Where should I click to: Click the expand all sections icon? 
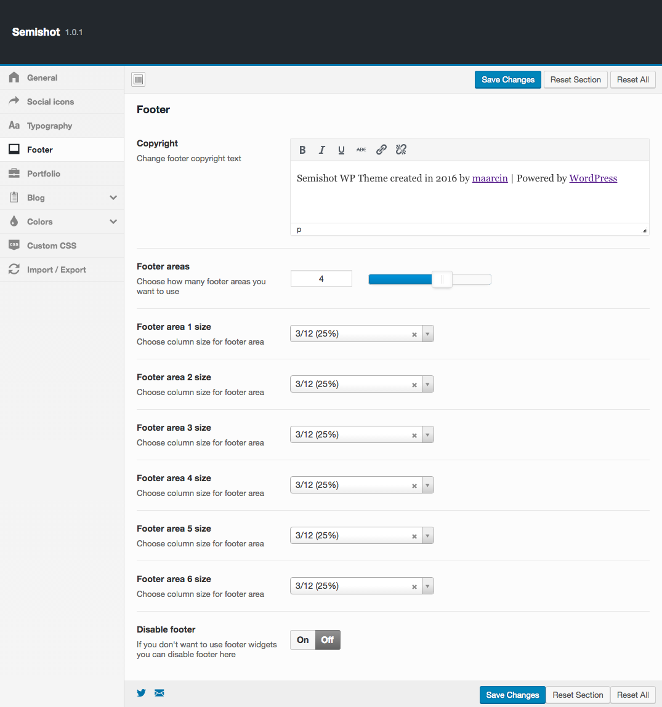[138, 79]
